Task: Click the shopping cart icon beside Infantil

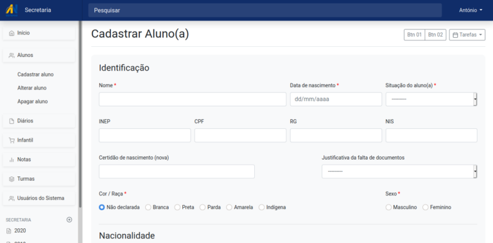Action: (x=12, y=140)
